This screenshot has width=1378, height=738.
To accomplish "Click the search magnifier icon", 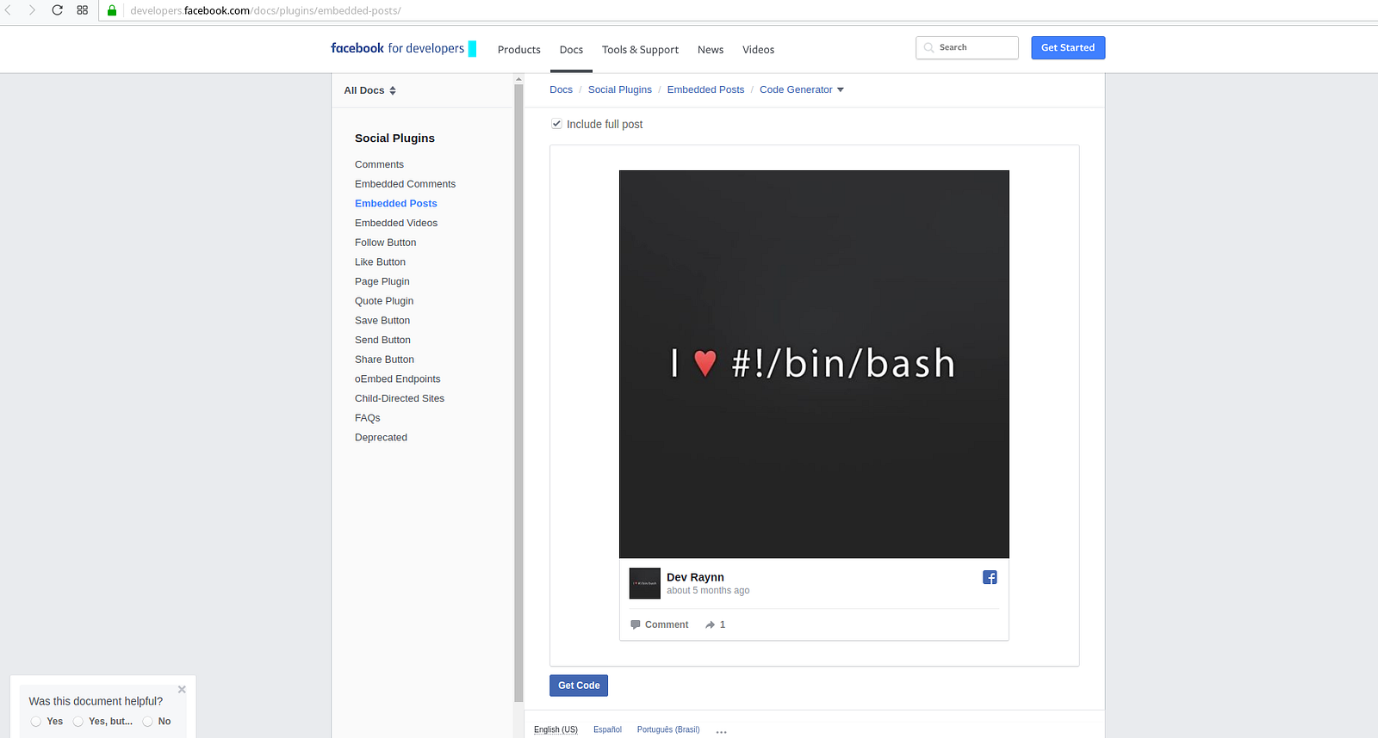I will coord(929,47).
